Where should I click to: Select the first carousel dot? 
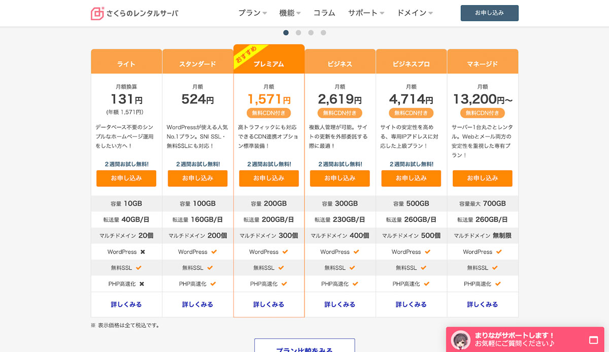[286, 33]
